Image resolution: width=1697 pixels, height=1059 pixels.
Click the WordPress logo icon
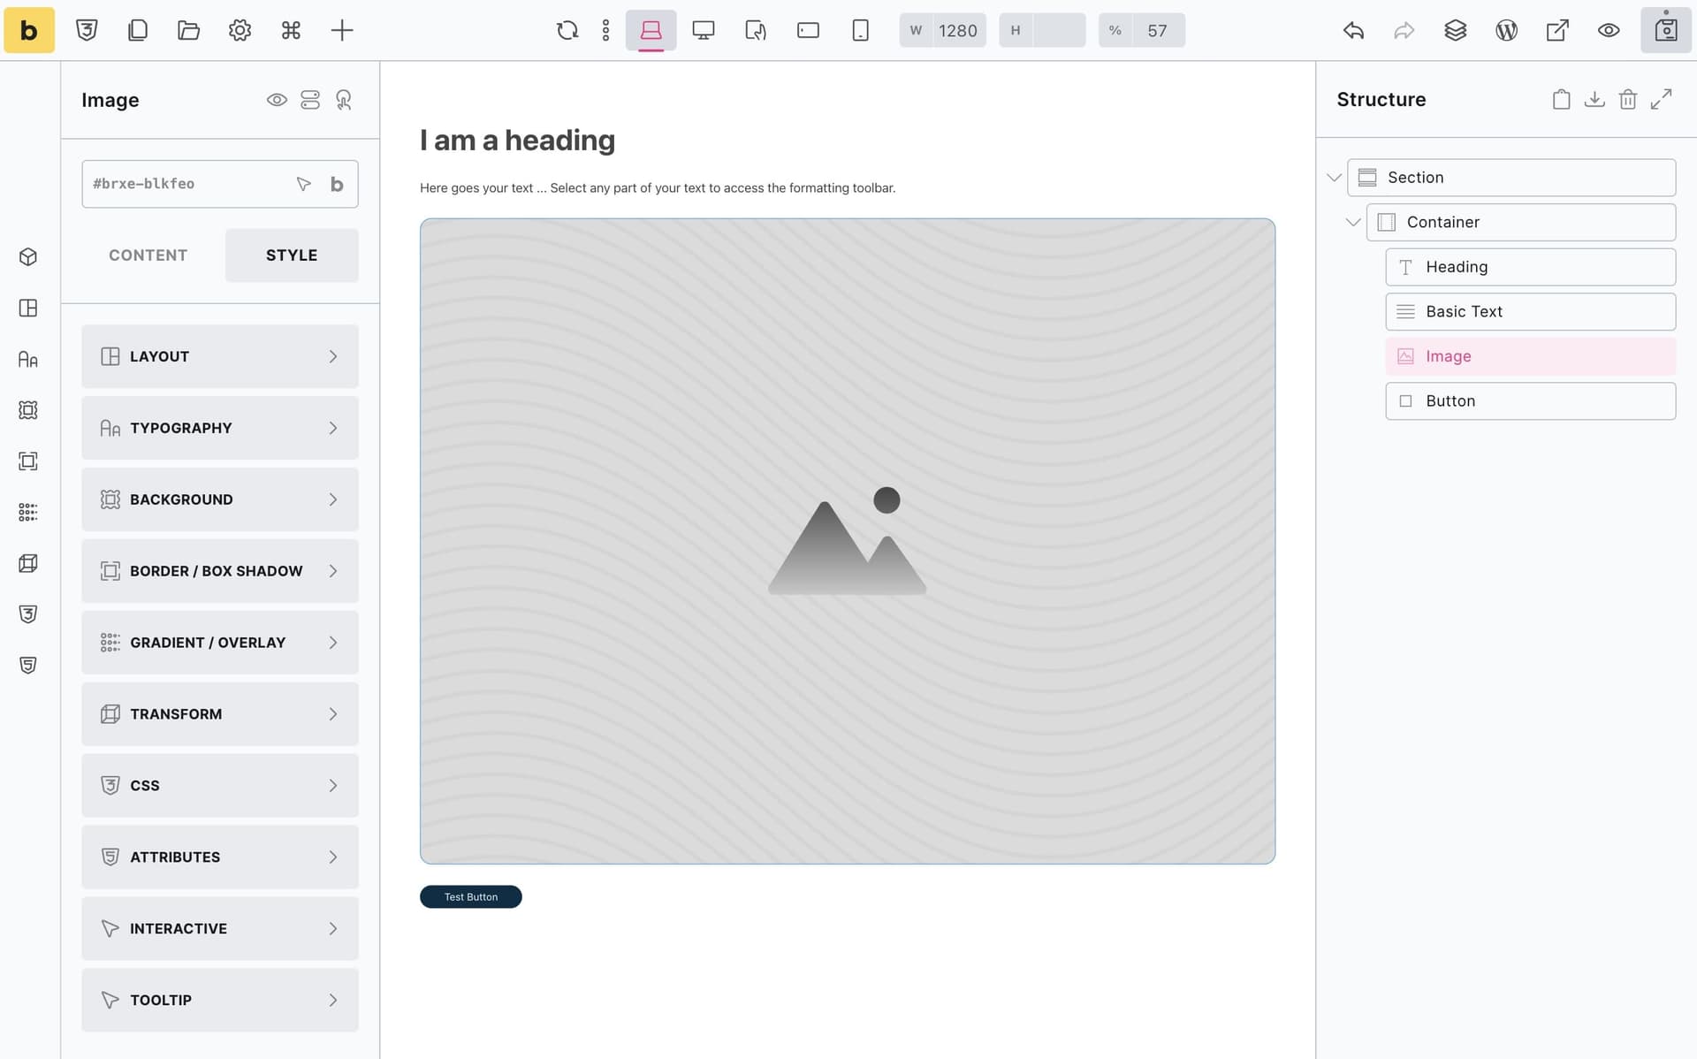(x=1506, y=30)
